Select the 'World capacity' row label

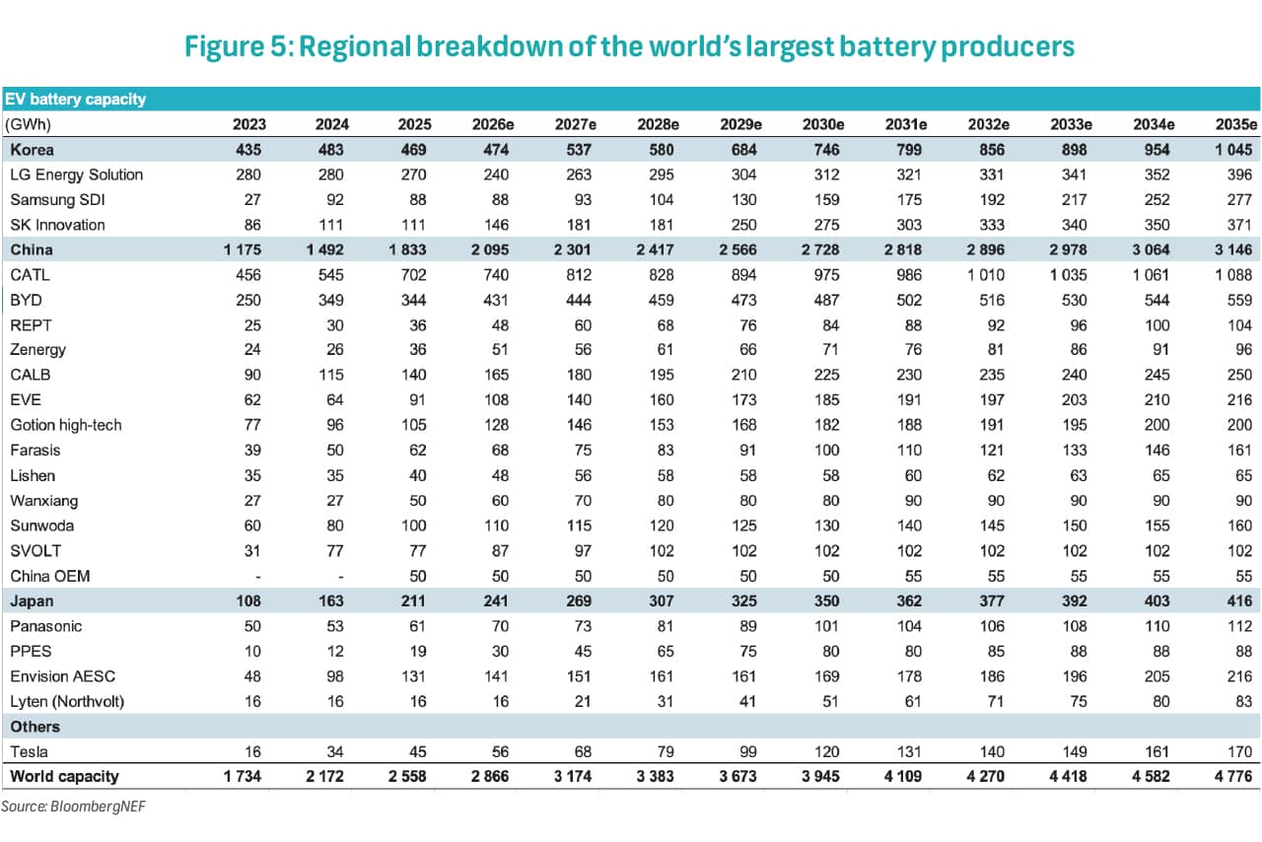point(63,777)
